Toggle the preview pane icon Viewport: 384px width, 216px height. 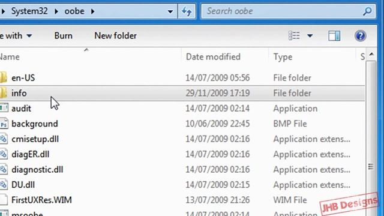coord(334,36)
